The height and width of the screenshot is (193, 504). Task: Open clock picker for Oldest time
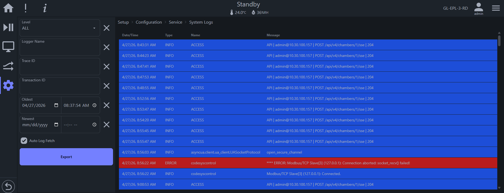[94, 105]
